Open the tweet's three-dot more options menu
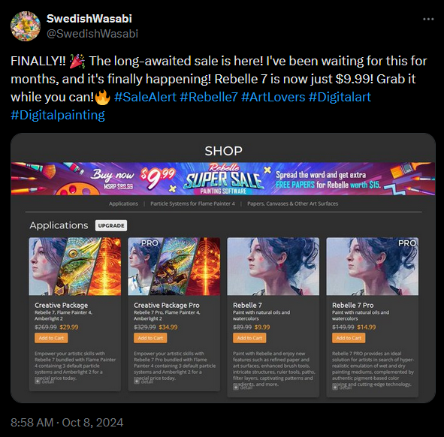Screen dimensions: 444x437 428,19
